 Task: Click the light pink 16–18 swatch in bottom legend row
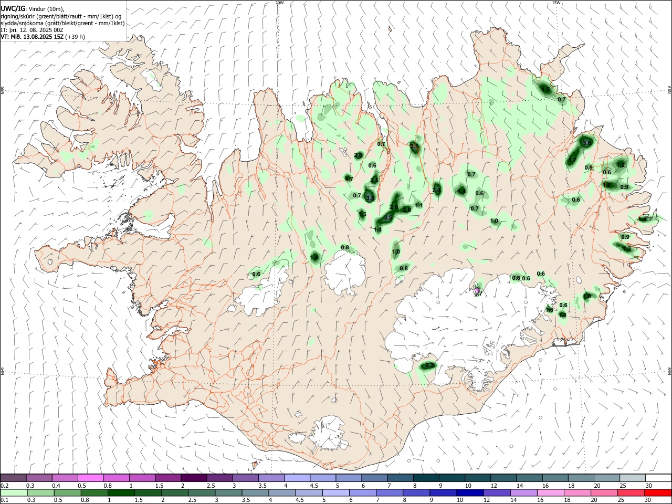point(551,493)
